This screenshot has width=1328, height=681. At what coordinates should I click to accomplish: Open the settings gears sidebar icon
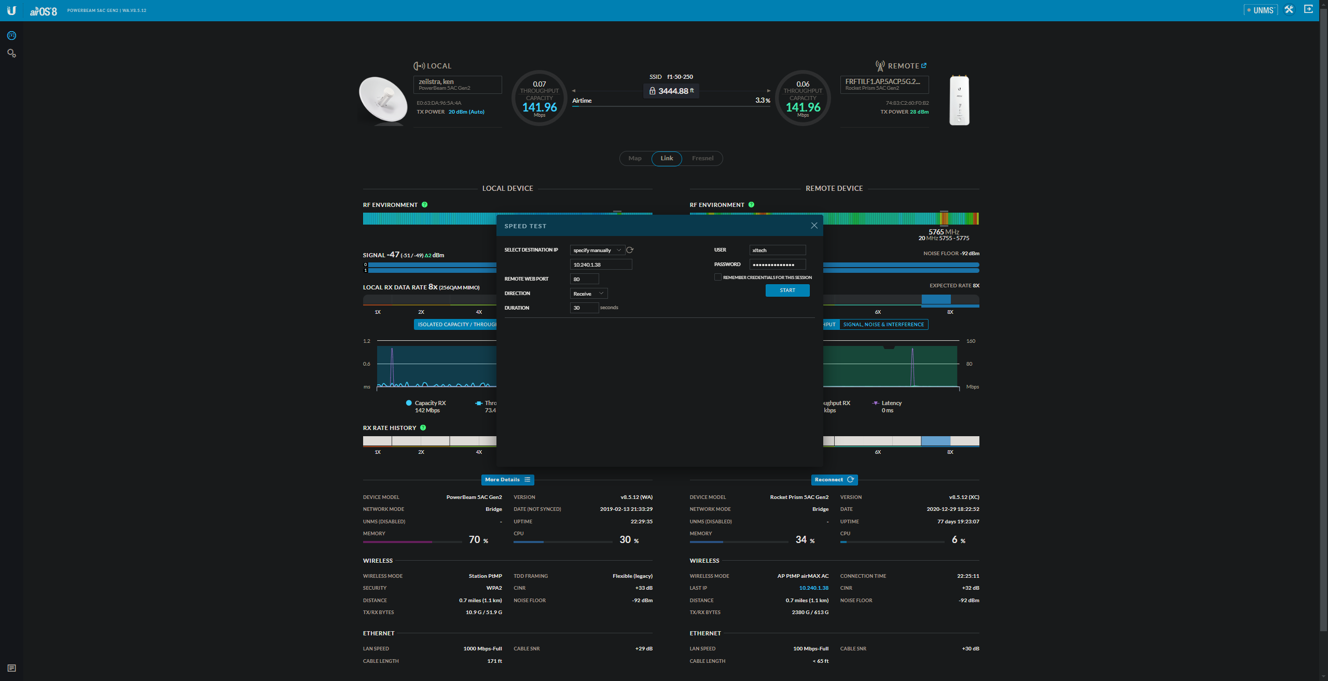point(11,53)
